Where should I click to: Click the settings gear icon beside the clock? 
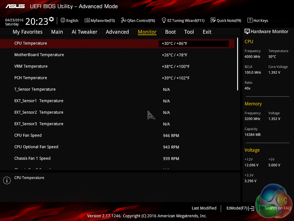pos(51,19)
